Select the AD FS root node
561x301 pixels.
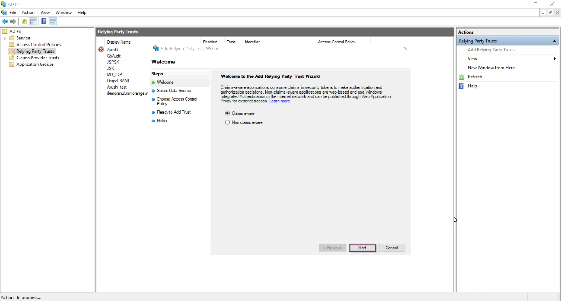click(15, 31)
